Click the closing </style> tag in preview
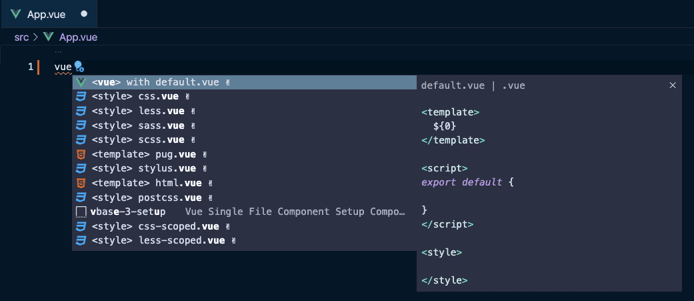Viewport: 694px width, 301px height. (445, 280)
